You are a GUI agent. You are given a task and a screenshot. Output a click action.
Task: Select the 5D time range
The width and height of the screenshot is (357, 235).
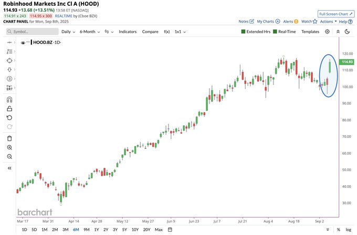tap(34, 230)
